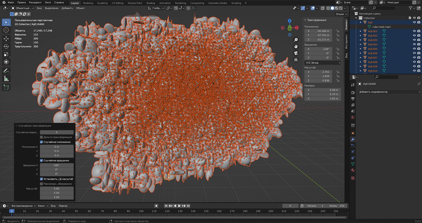This screenshot has width=422, height=223.
Task: Open the Texture properties checker tab
Action: coord(353,178)
